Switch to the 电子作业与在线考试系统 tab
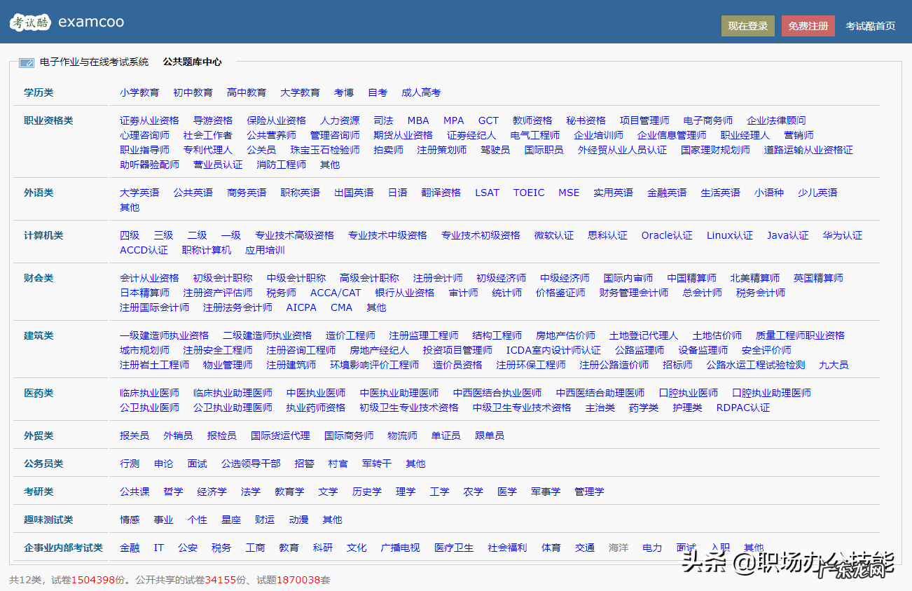The image size is (912, 591). (x=95, y=62)
